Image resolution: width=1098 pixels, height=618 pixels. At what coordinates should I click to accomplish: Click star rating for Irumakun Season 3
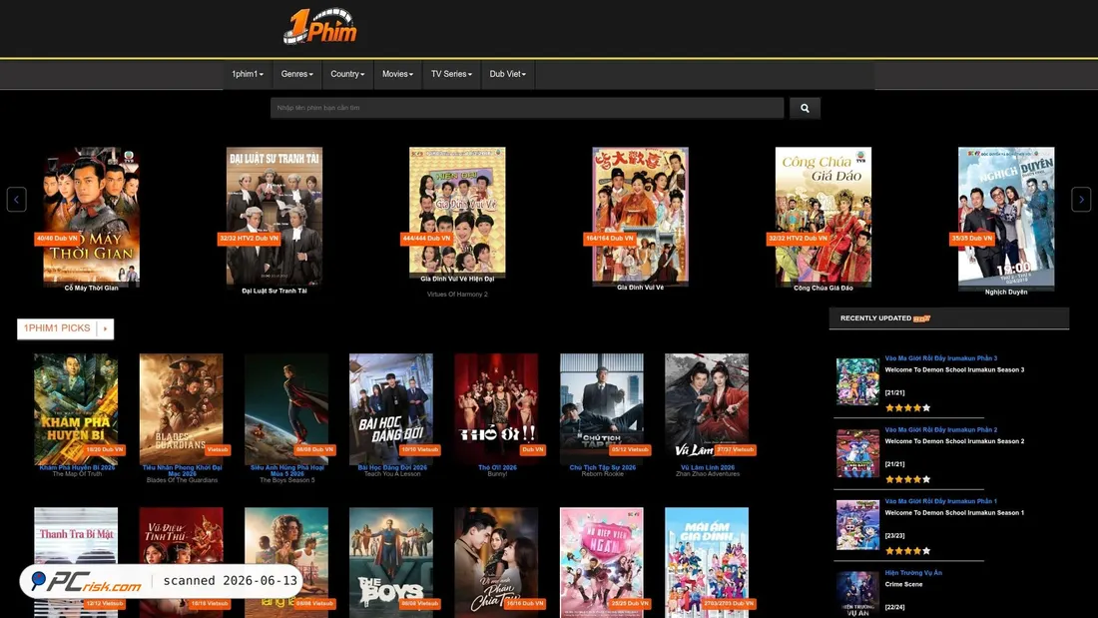(x=907, y=407)
